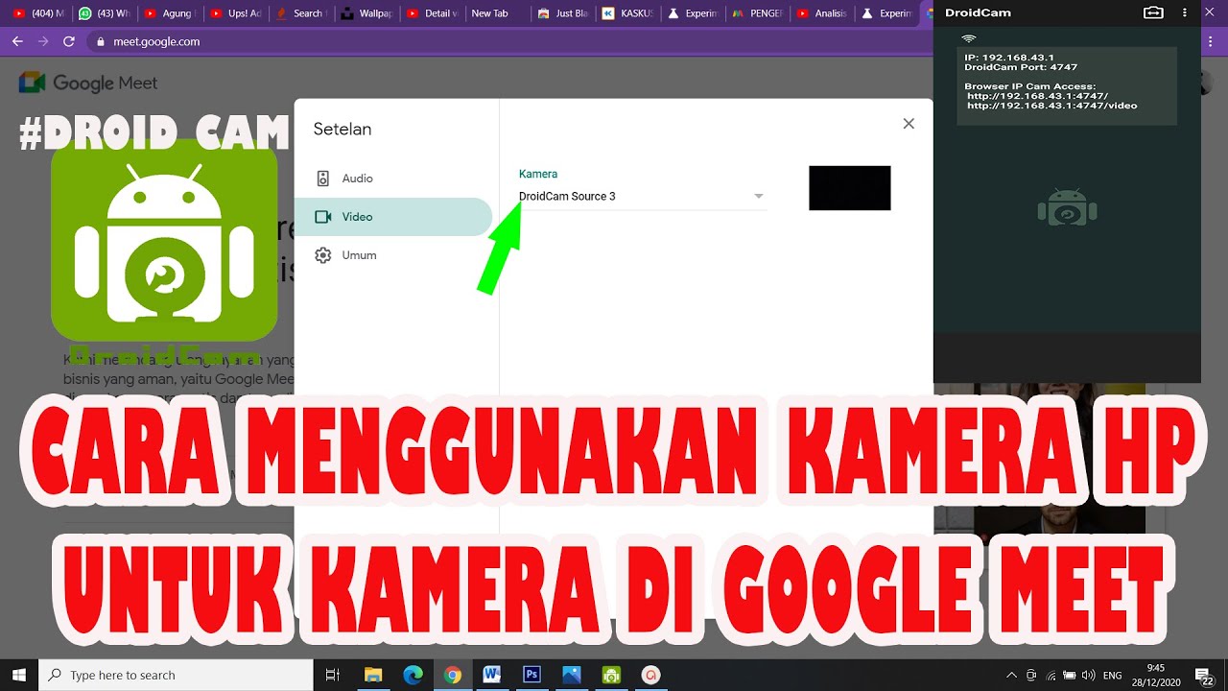Open Microsoft Word from the taskbar
Viewport: 1228px width, 691px height.
492,675
